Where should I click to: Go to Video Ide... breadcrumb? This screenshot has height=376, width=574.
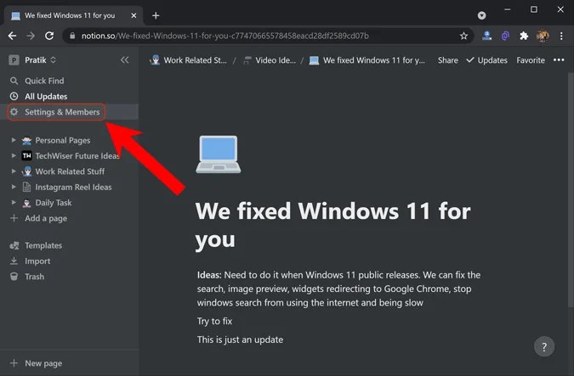pyautogui.click(x=270, y=60)
